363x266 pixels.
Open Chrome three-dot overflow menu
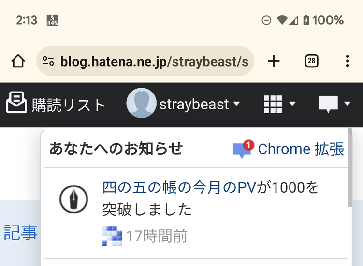347,61
